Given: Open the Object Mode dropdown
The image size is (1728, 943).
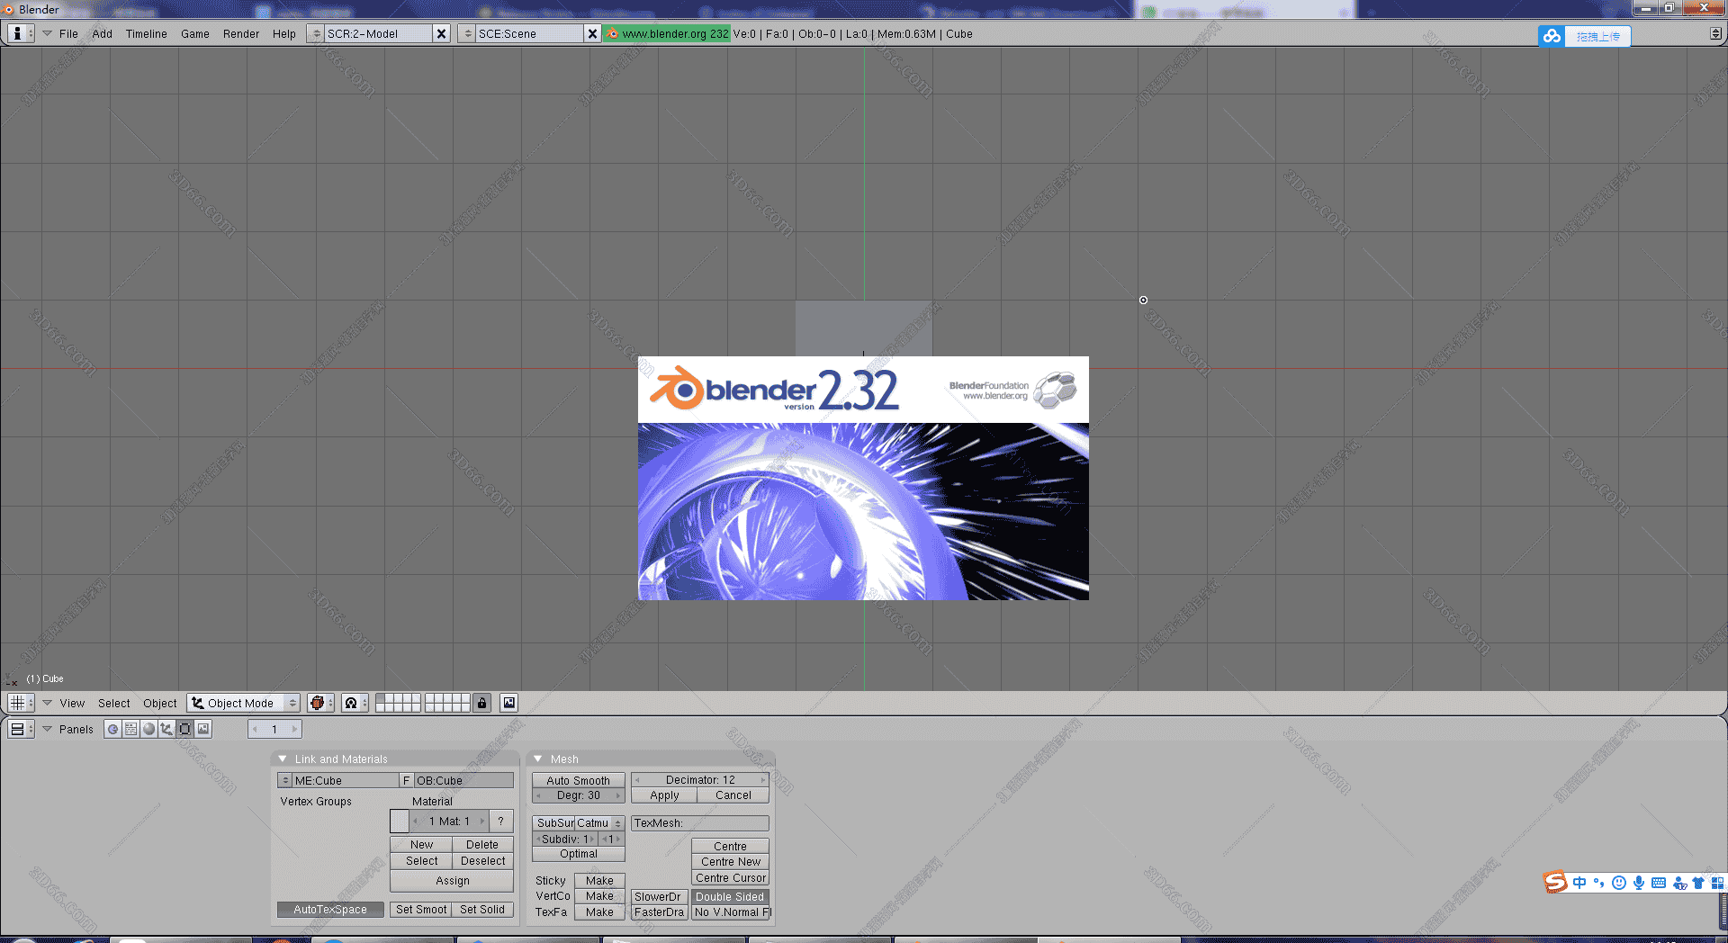Looking at the screenshot, I should point(243,703).
